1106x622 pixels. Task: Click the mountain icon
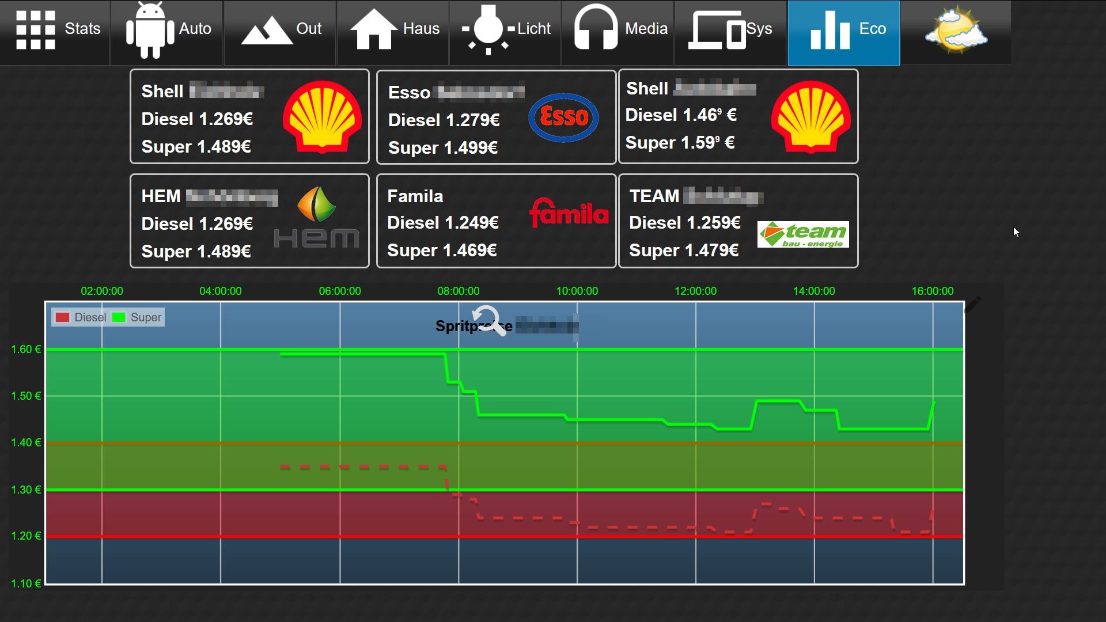267,31
